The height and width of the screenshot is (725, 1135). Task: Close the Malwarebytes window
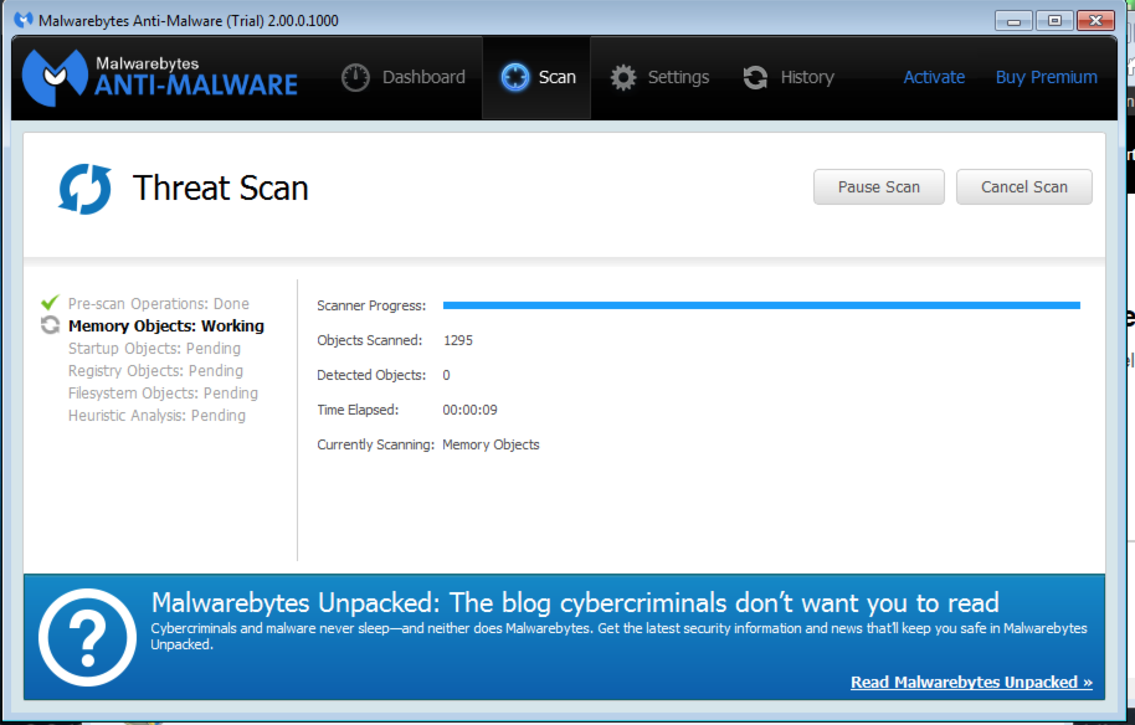tap(1096, 20)
